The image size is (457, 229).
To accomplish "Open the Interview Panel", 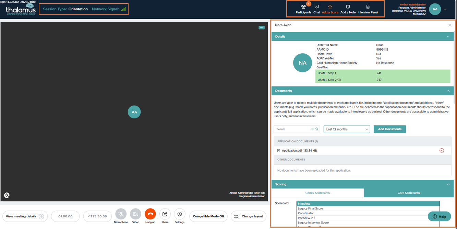I will click(x=368, y=9).
